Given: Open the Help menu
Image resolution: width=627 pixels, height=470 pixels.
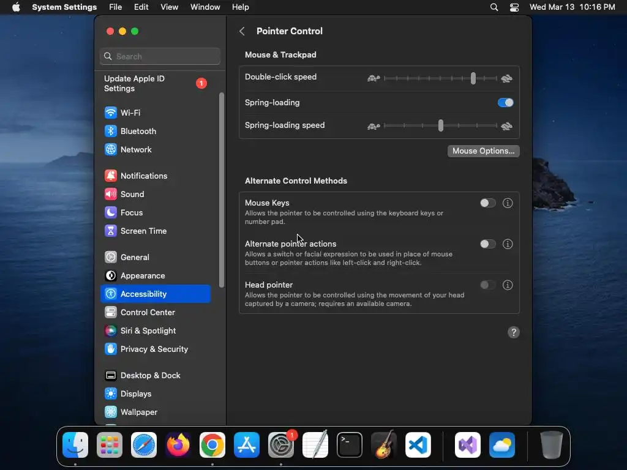Looking at the screenshot, I should tap(240, 7).
